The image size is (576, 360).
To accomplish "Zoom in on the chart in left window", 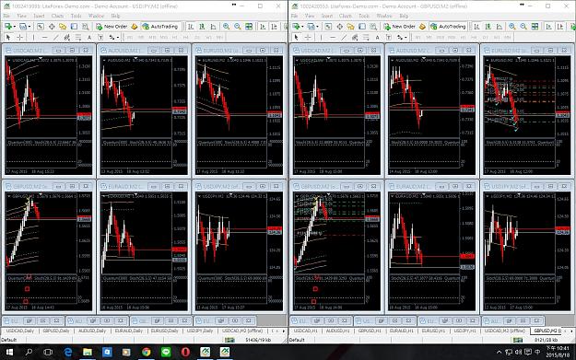I will tap(227, 27).
